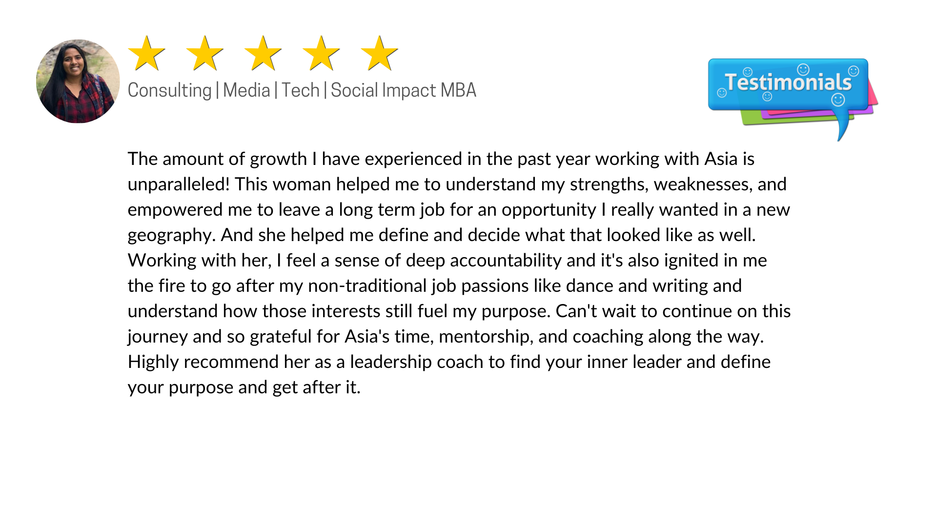
Task: Click the word Media in subtitle
Action: point(246,90)
